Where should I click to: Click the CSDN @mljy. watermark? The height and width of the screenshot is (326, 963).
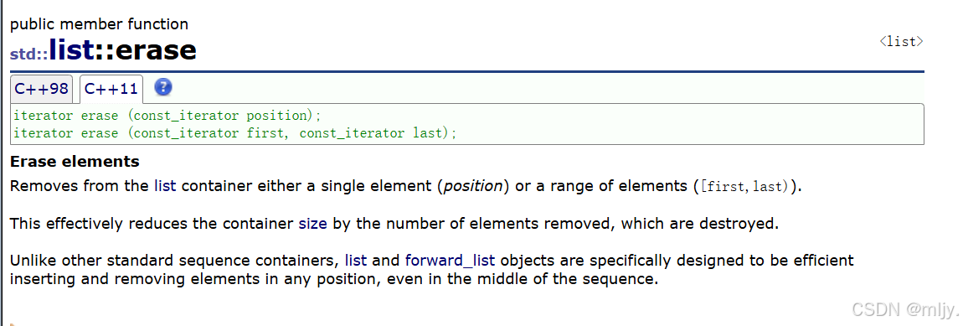coord(901,308)
